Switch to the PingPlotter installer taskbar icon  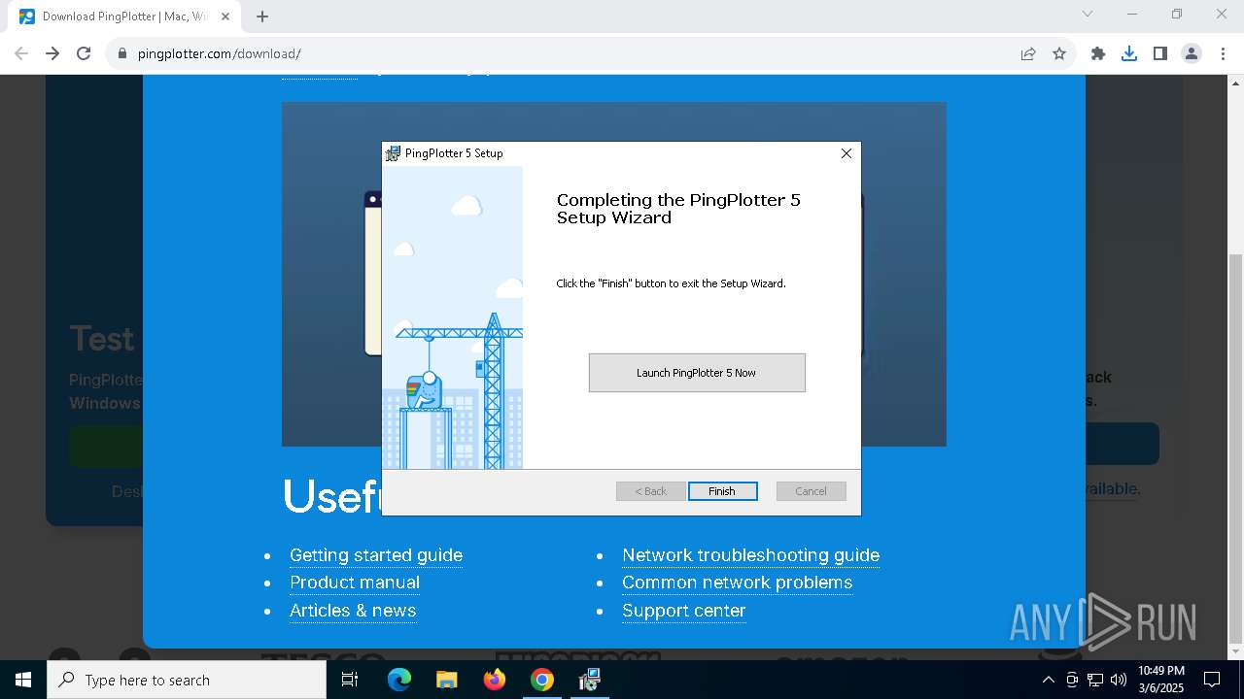[589, 680]
